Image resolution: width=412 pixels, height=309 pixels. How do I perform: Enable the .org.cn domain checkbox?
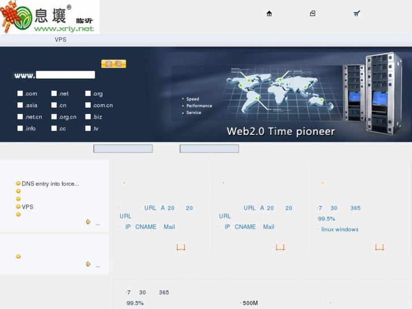pyautogui.click(x=54, y=117)
